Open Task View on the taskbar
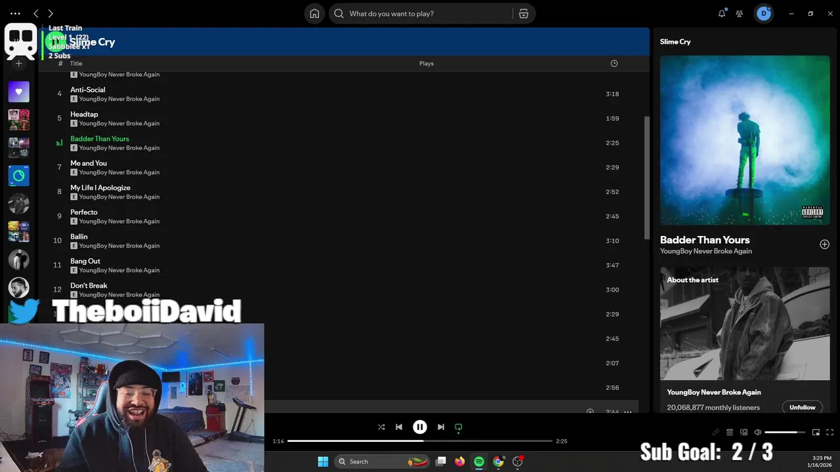The height and width of the screenshot is (472, 840). [x=441, y=462]
